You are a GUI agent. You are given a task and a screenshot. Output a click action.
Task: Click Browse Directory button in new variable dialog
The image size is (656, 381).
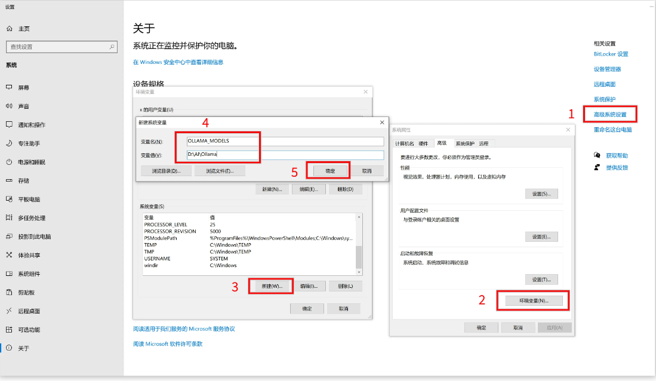click(166, 171)
